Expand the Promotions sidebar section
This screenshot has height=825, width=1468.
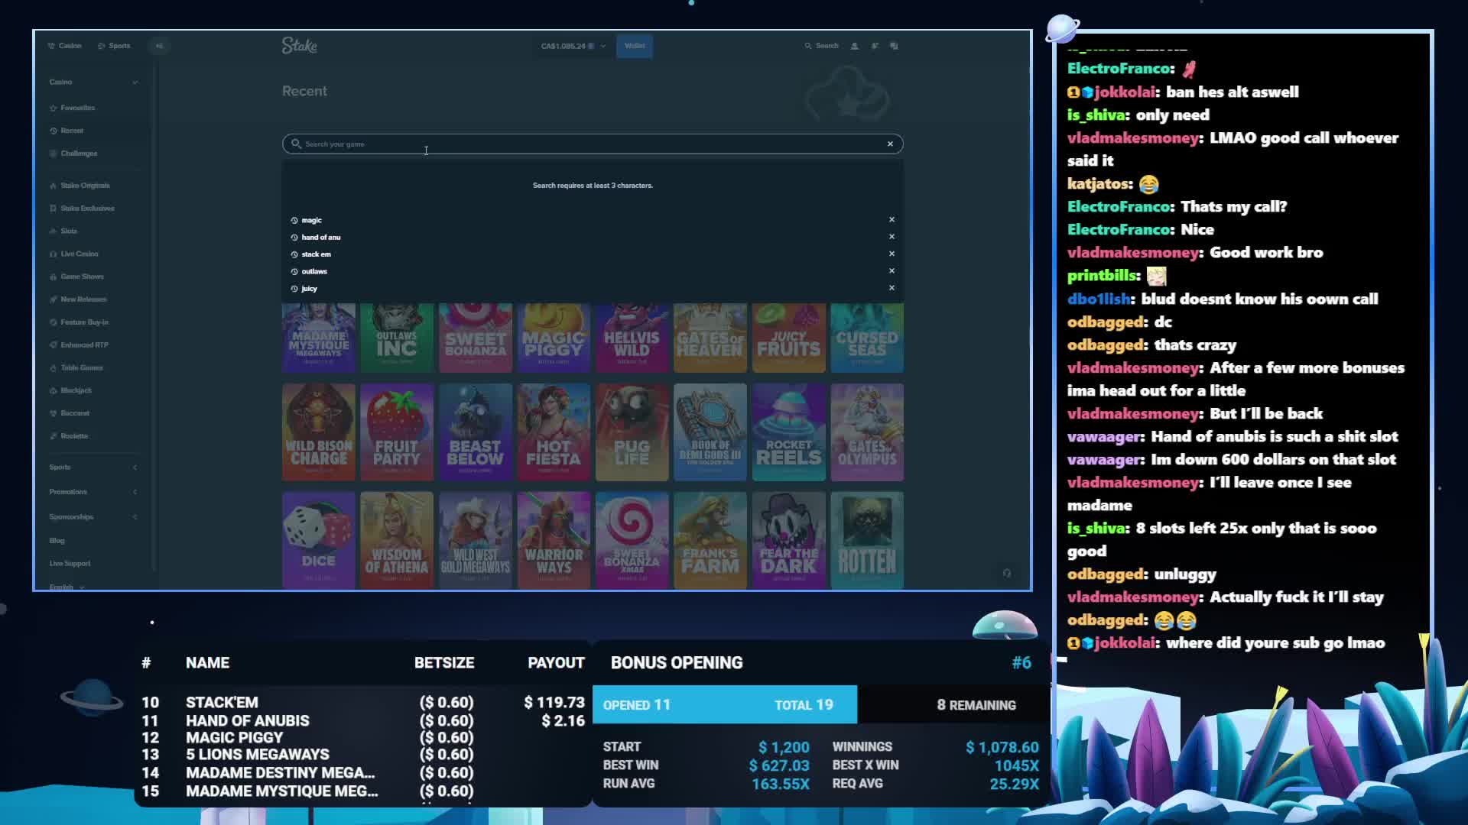click(x=135, y=492)
